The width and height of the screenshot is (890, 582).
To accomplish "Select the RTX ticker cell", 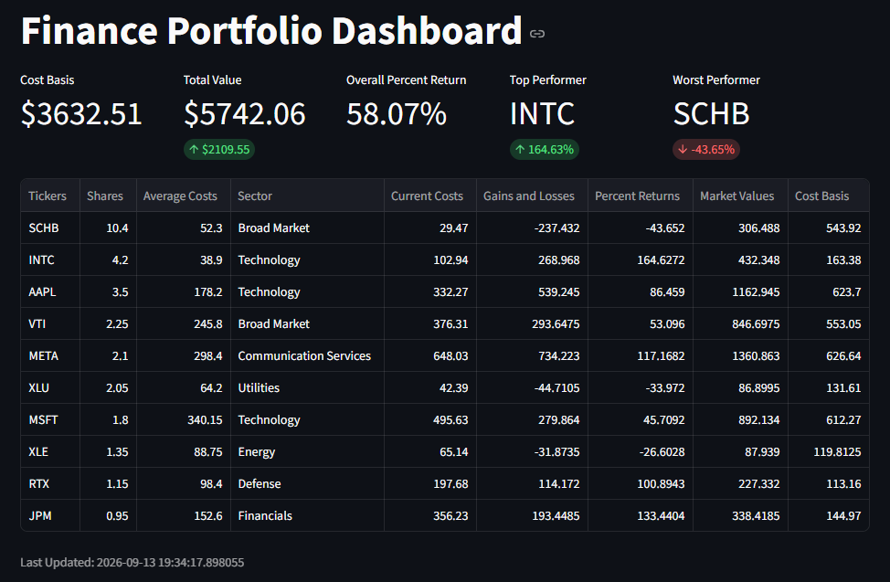I will [x=50, y=483].
